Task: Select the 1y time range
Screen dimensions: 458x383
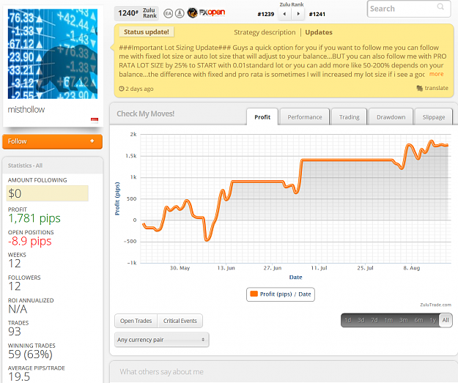Action: click(432, 320)
